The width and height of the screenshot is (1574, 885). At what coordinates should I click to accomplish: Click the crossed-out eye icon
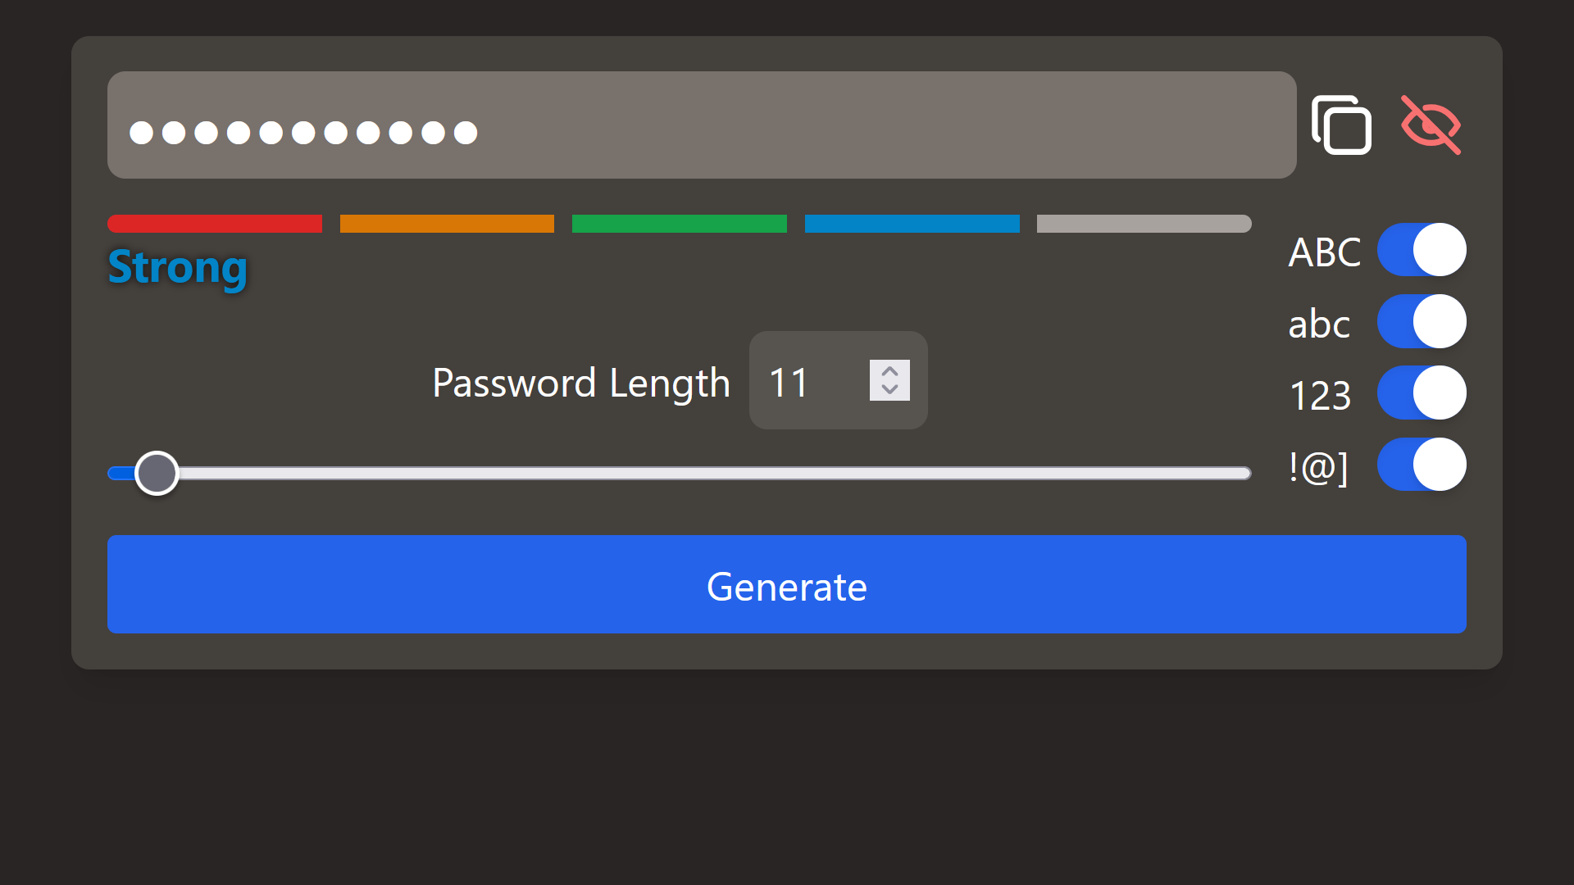[x=1431, y=125]
